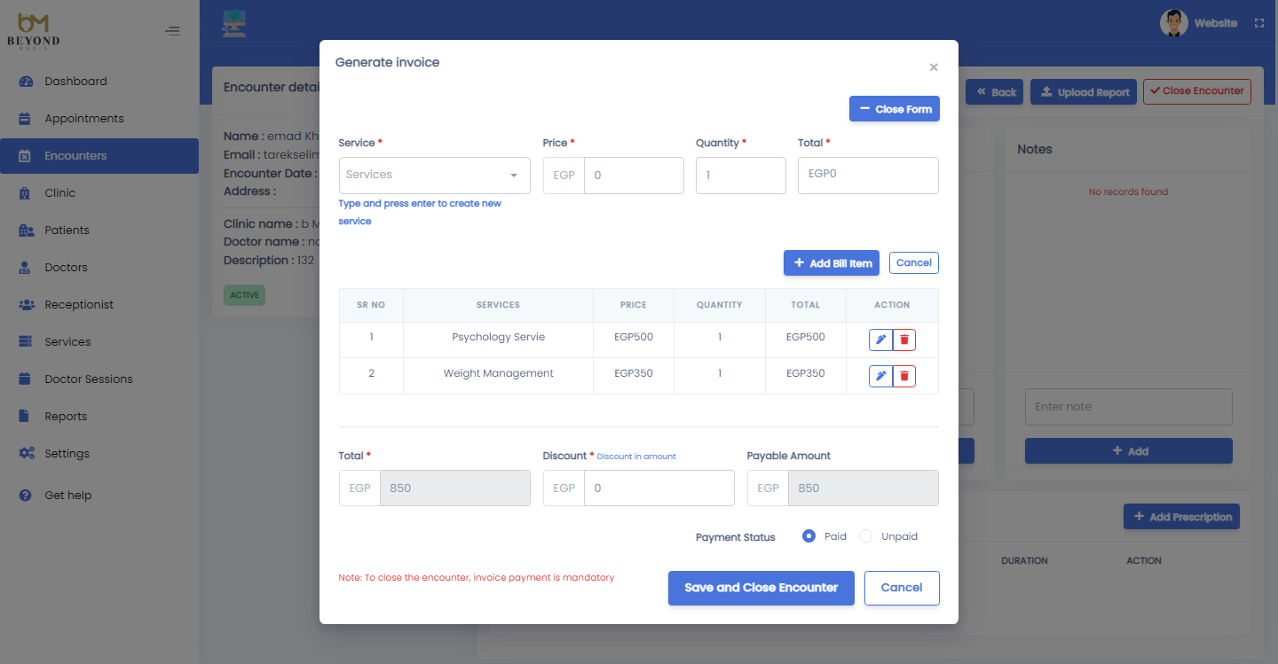Image resolution: width=1278 pixels, height=664 pixels.
Task: Open the Services dropdown
Action: coord(434,176)
